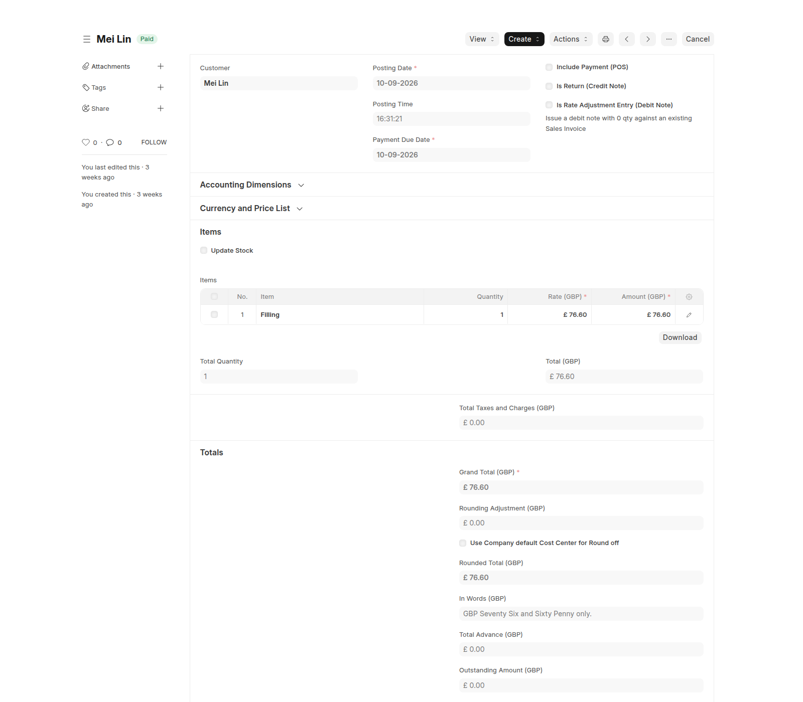Screen dimensions: 803x702
Task: Add an attachment with plus icon
Action: pos(161,66)
